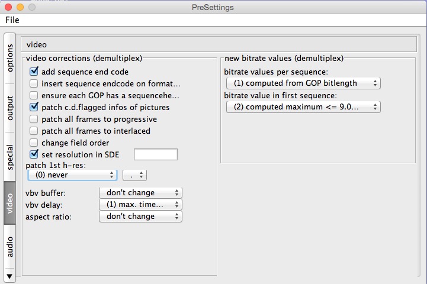Open the vbv buffer dropdown
The height and width of the screenshot is (284, 427).
tap(140, 193)
